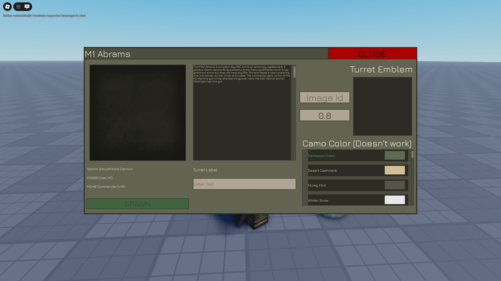501x281 pixels.
Task: Select the Darkwood Green color swatch
Action: click(395, 155)
